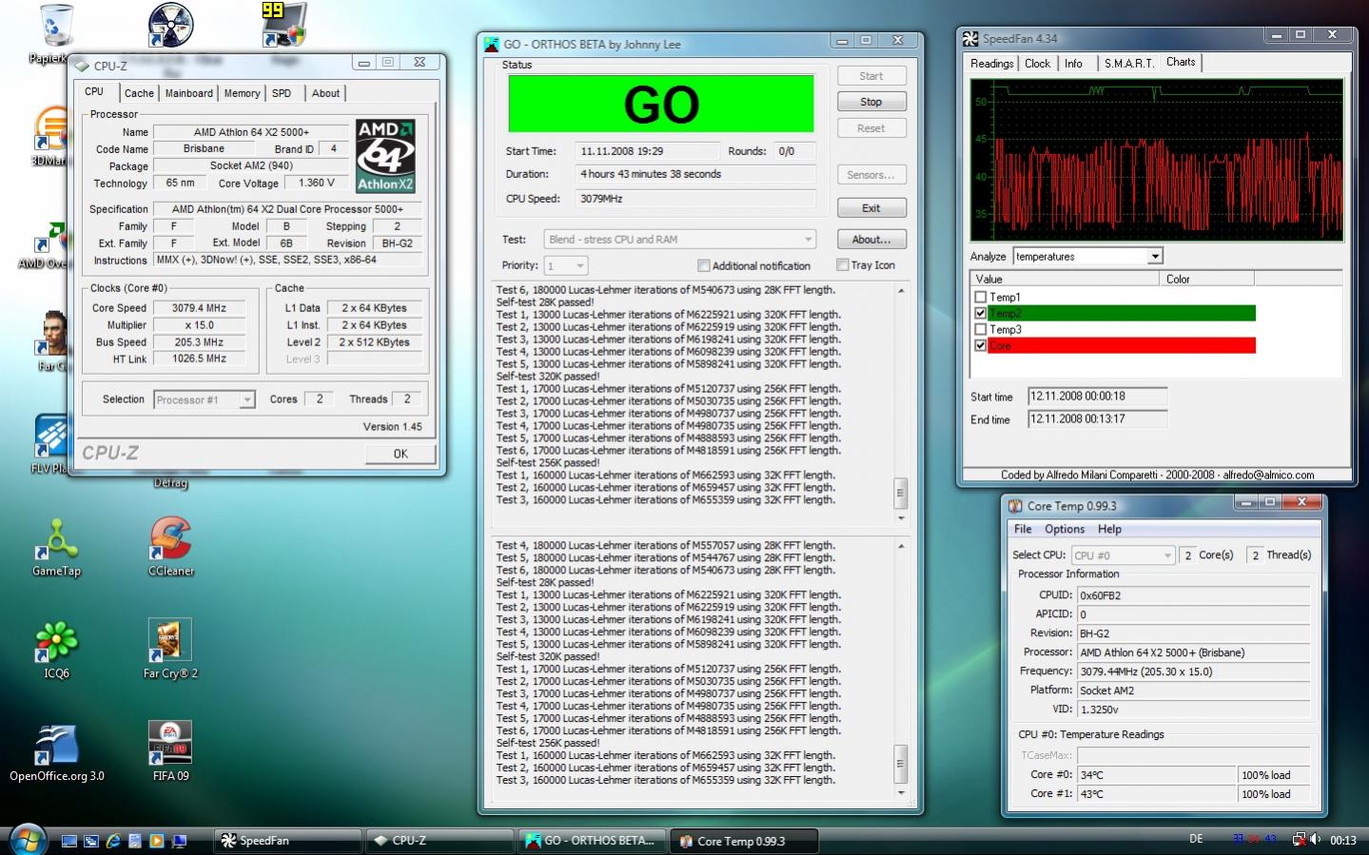Viewport: 1369px width, 855px height.
Task: Switch to SpeedFan S.M.A.R.T. tab
Action: click(1129, 64)
